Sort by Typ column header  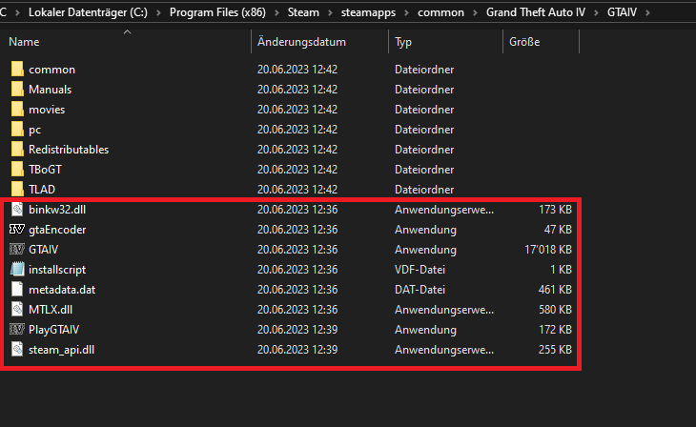click(x=403, y=43)
